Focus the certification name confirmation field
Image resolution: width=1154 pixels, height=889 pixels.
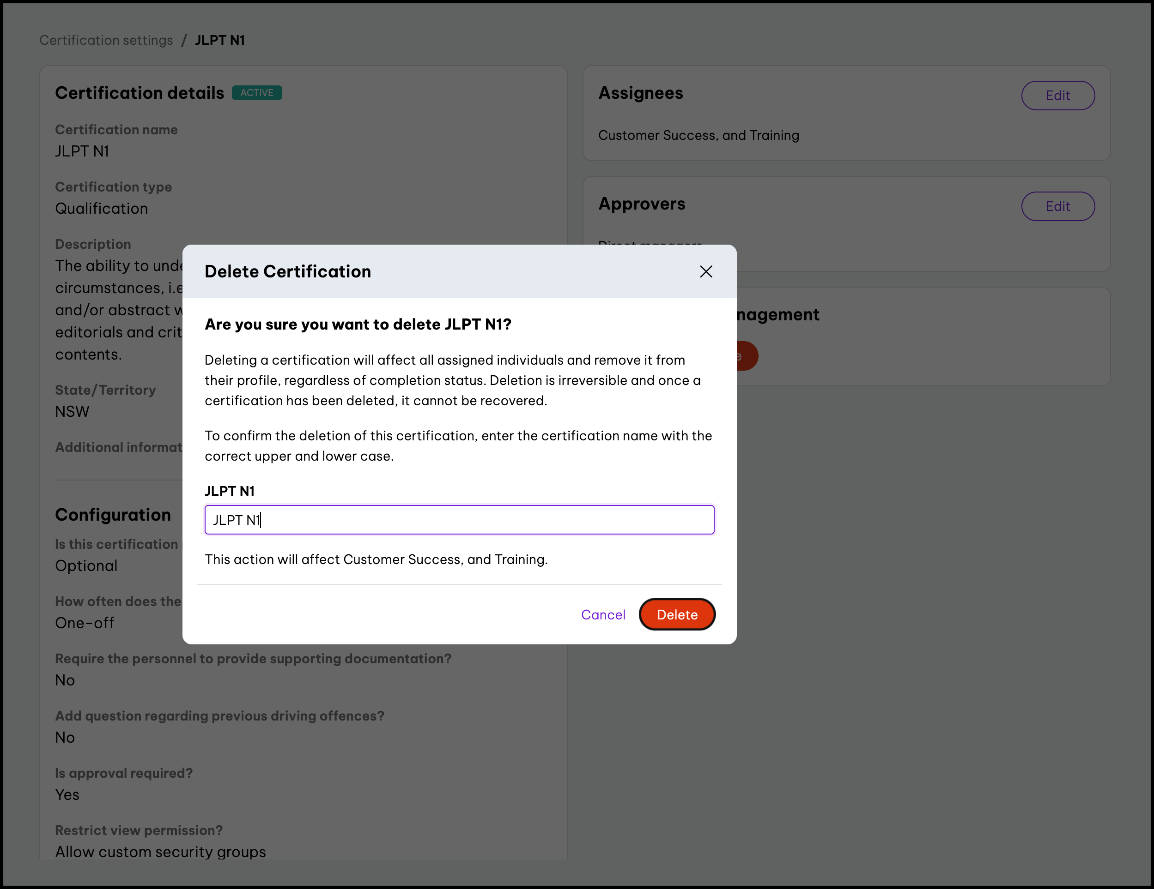point(459,520)
